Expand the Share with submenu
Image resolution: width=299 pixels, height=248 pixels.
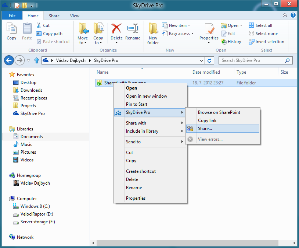click(150, 123)
